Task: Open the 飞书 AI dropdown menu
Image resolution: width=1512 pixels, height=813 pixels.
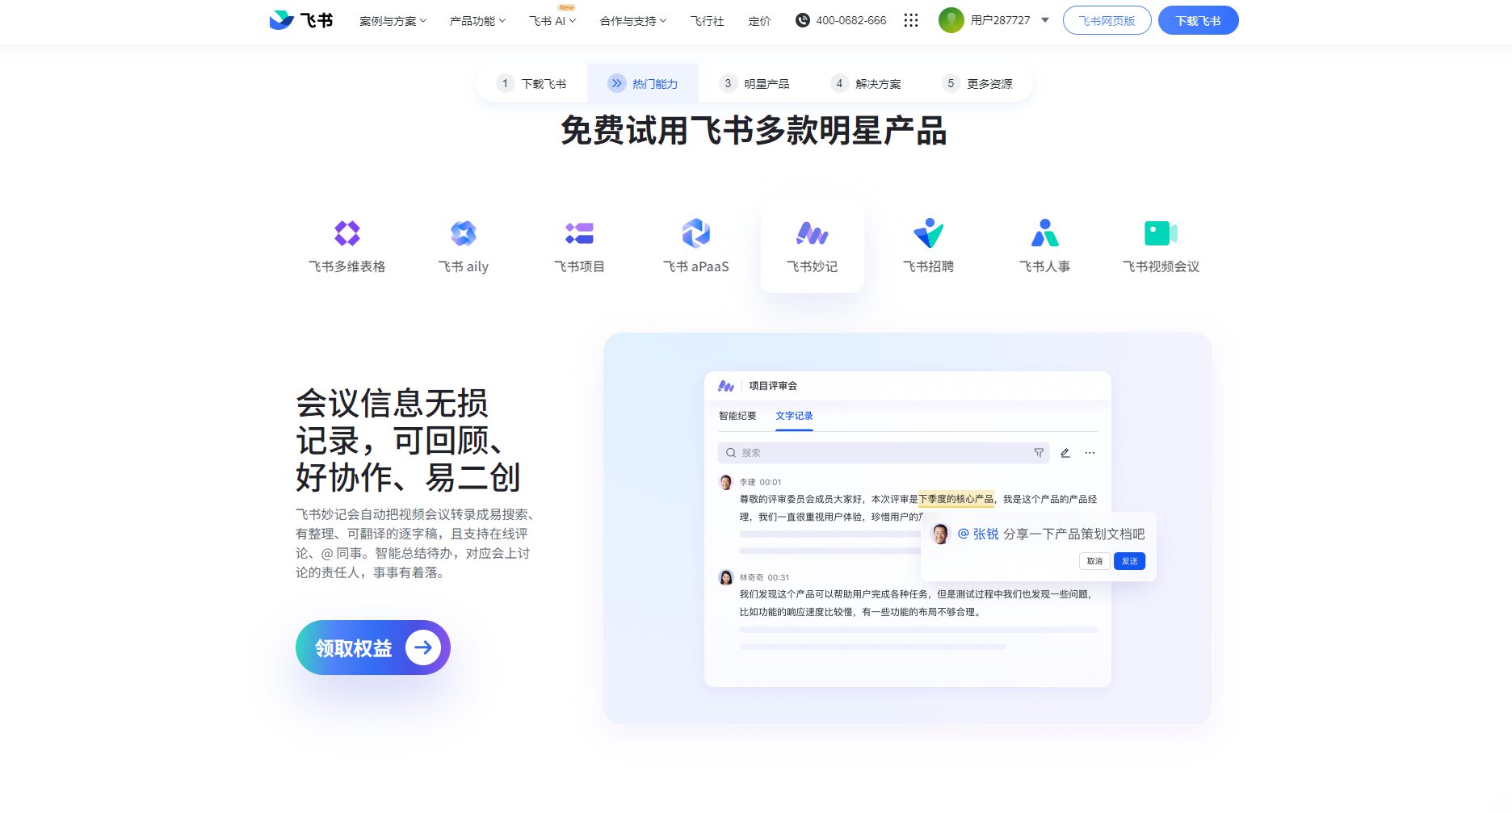Action: click(552, 21)
